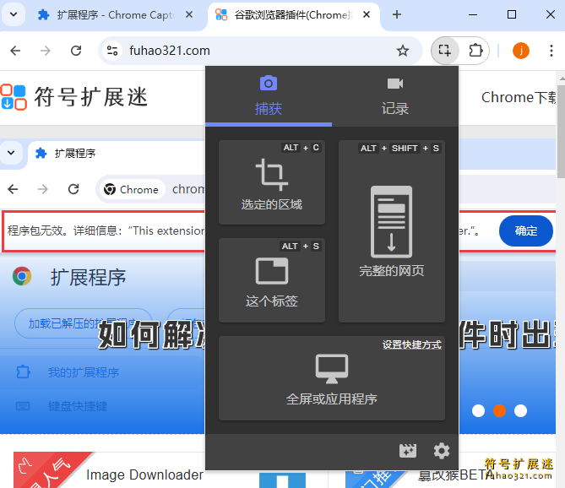Select the orange carousel dot
565x488 pixels.
pos(499,410)
